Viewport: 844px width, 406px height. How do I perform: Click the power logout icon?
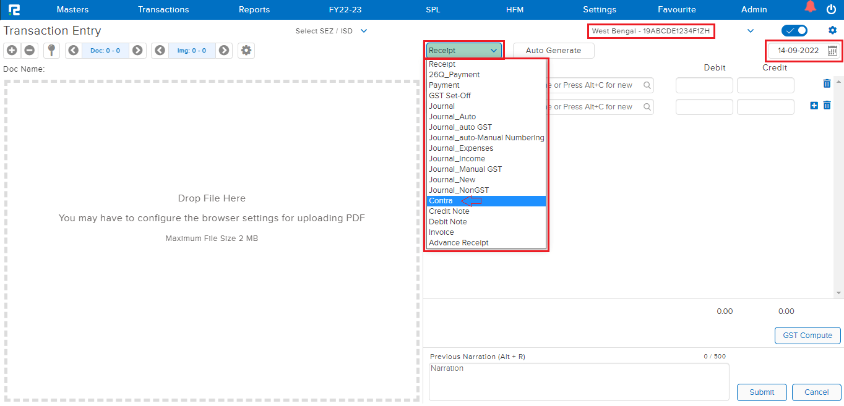[x=831, y=9]
